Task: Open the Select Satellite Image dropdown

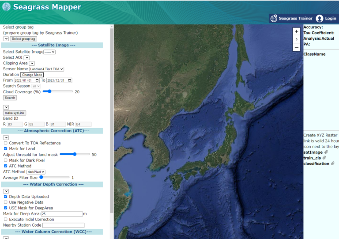Action: pyautogui.click(x=49, y=52)
